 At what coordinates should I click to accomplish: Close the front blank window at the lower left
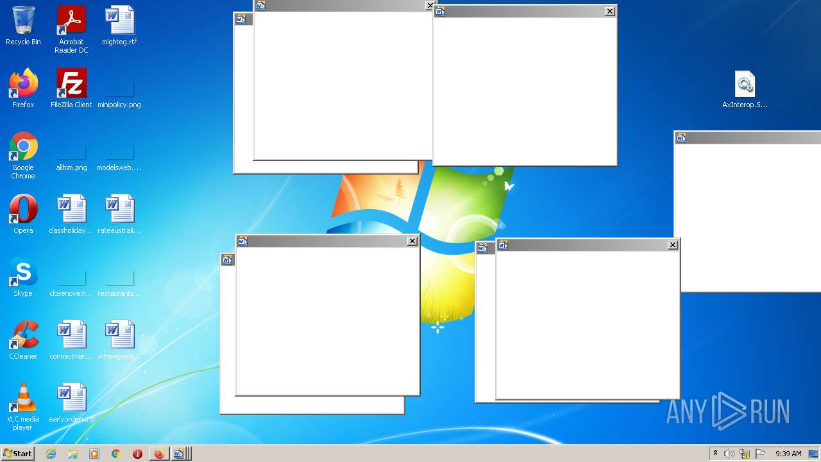click(412, 241)
